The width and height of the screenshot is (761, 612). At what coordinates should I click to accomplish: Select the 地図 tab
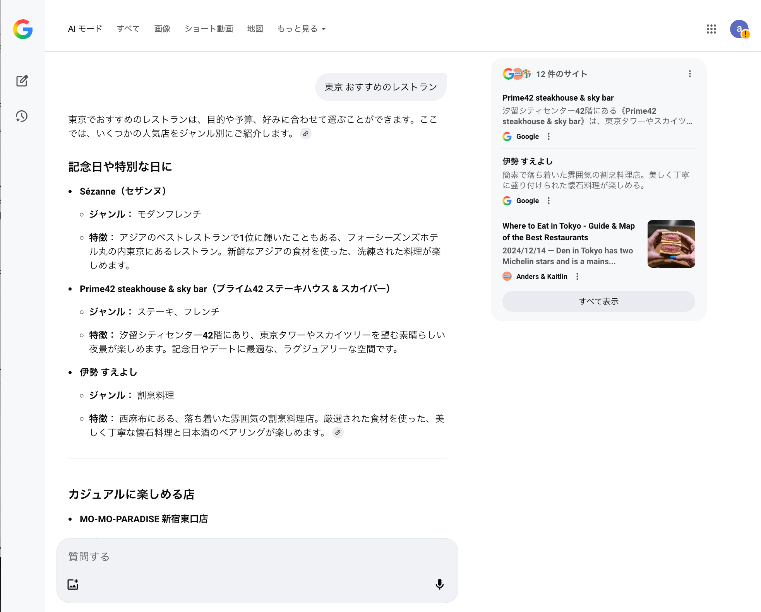(255, 29)
